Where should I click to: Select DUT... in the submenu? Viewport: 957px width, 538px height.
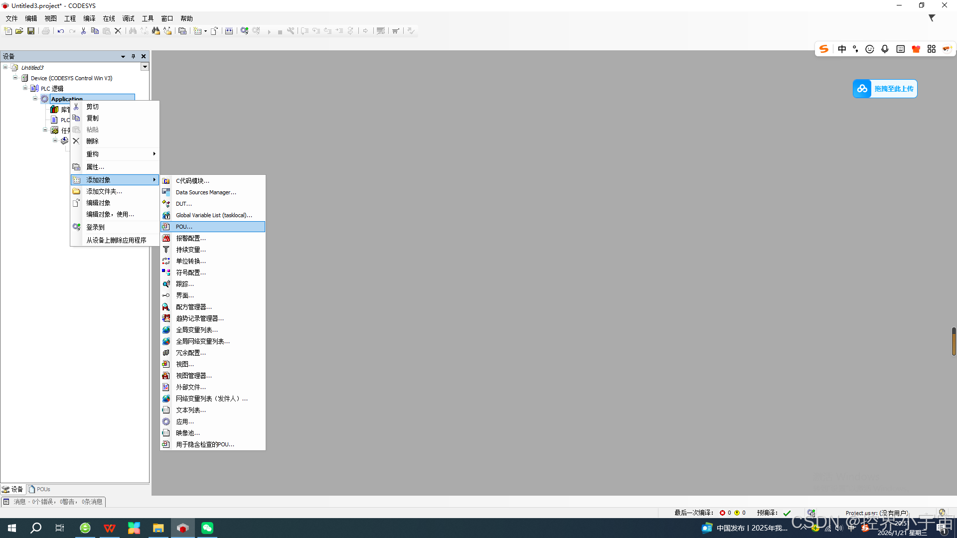pos(183,204)
